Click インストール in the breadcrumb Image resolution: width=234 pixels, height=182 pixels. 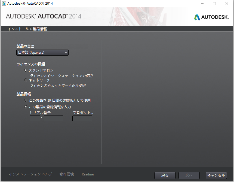[x=18, y=29]
